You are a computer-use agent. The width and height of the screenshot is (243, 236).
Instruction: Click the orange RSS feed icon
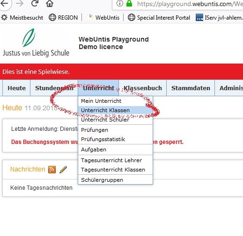[52, 170]
